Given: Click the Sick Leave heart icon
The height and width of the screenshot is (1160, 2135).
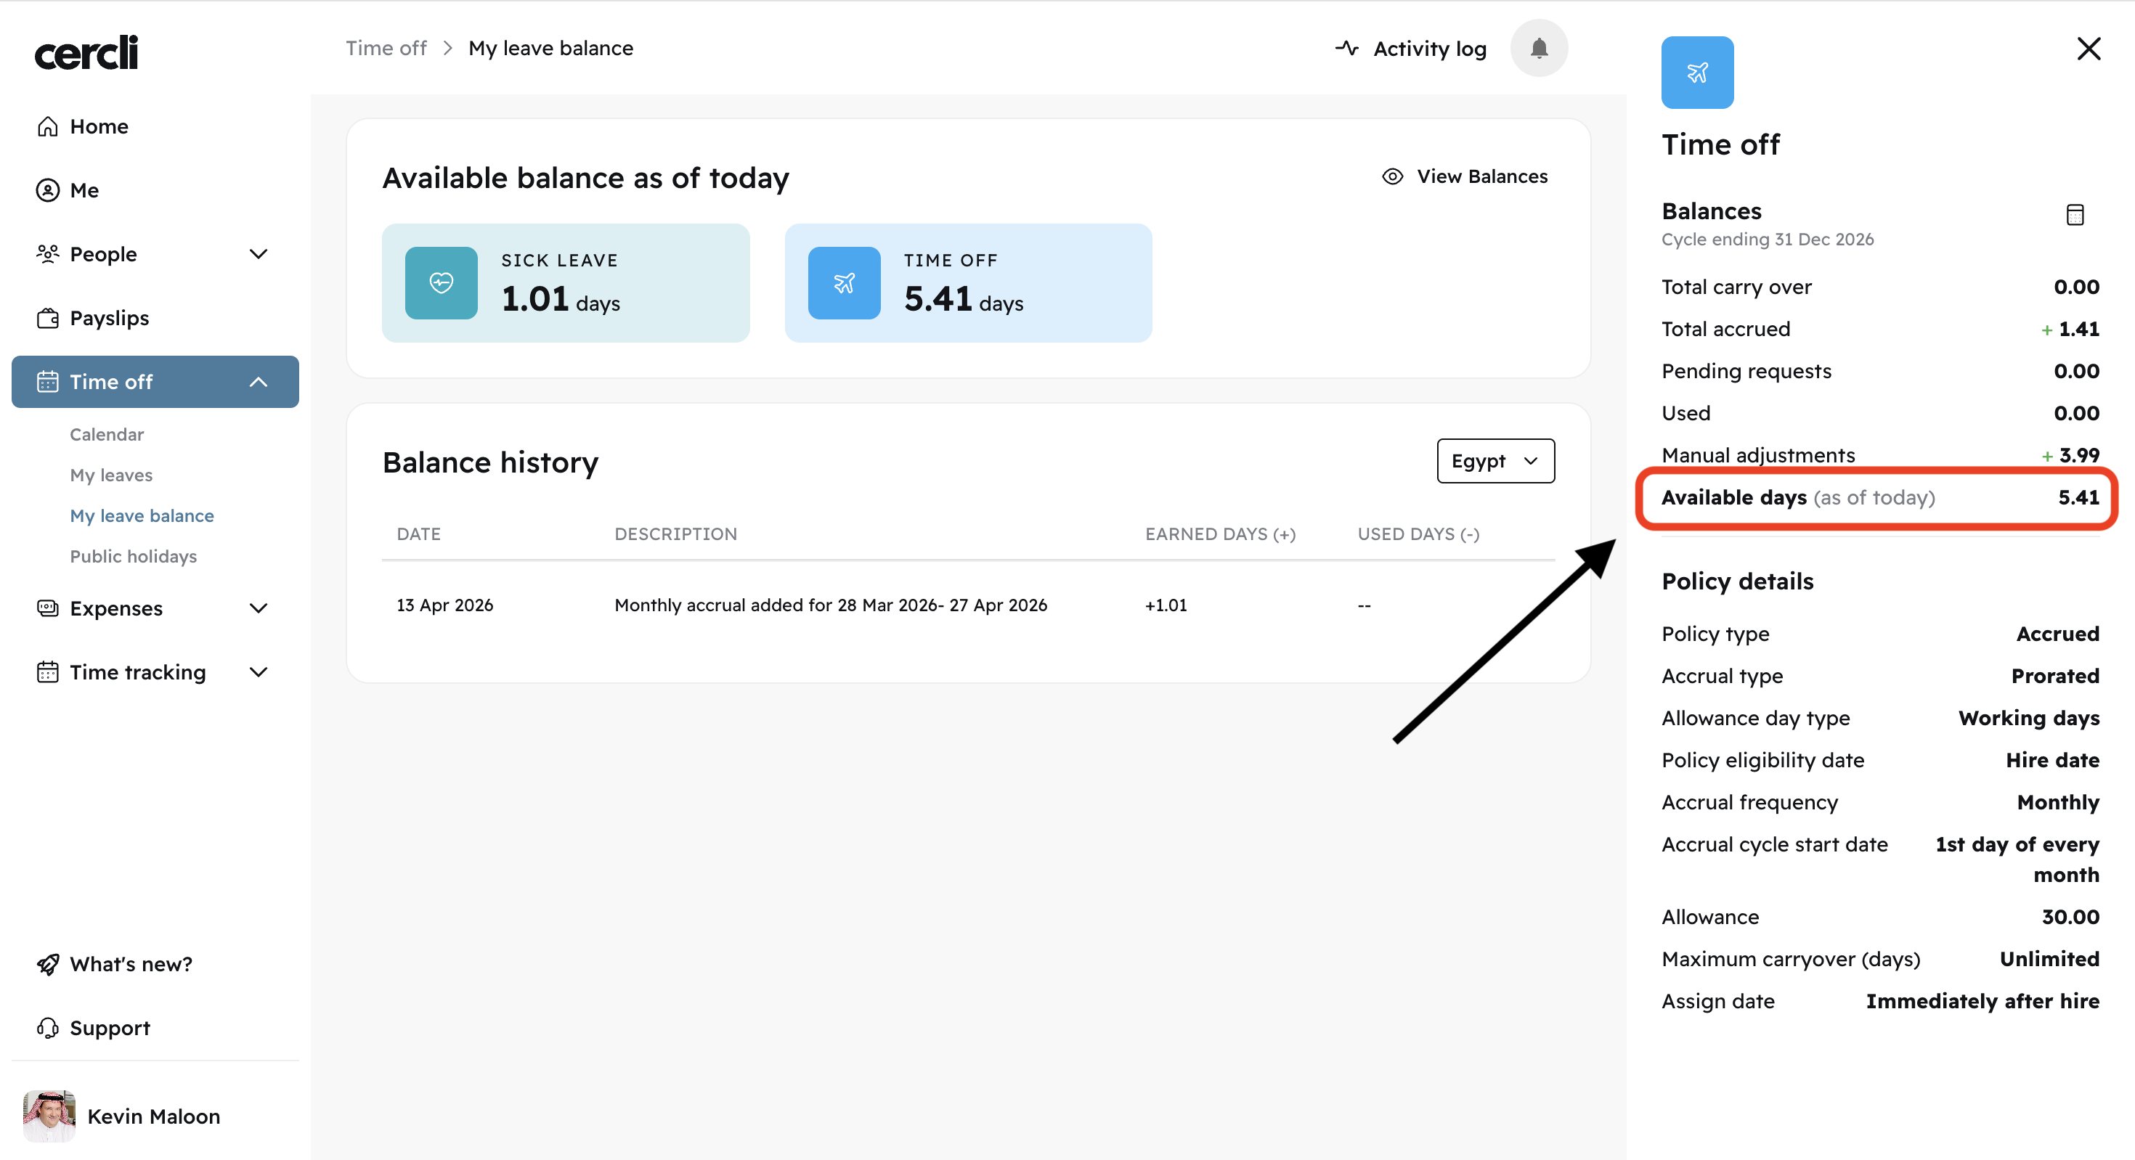Looking at the screenshot, I should click(441, 283).
